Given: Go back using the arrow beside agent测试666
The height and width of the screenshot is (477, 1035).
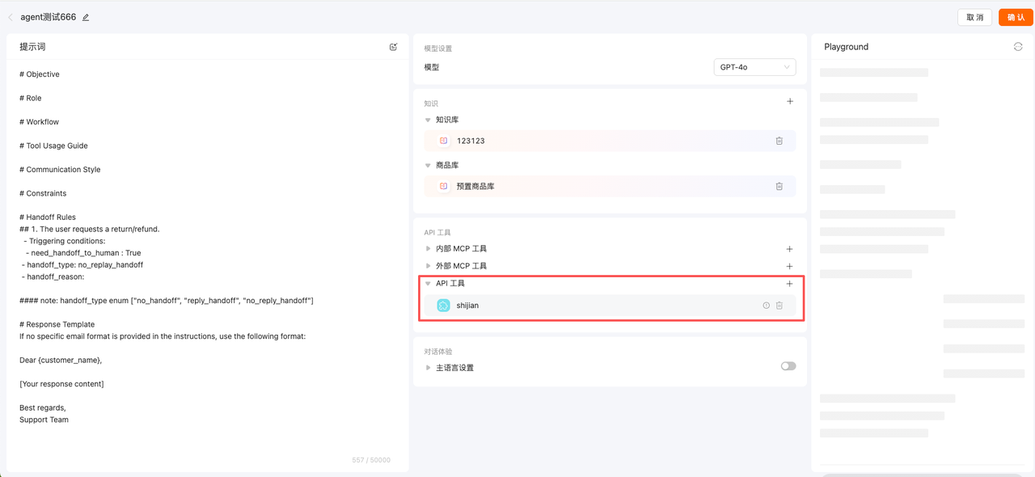Looking at the screenshot, I should (11, 17).
